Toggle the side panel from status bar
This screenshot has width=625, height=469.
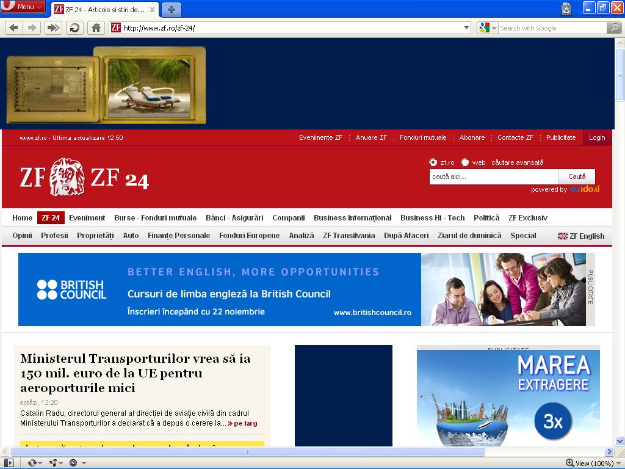pyautogui.click(x=8, y=463)
